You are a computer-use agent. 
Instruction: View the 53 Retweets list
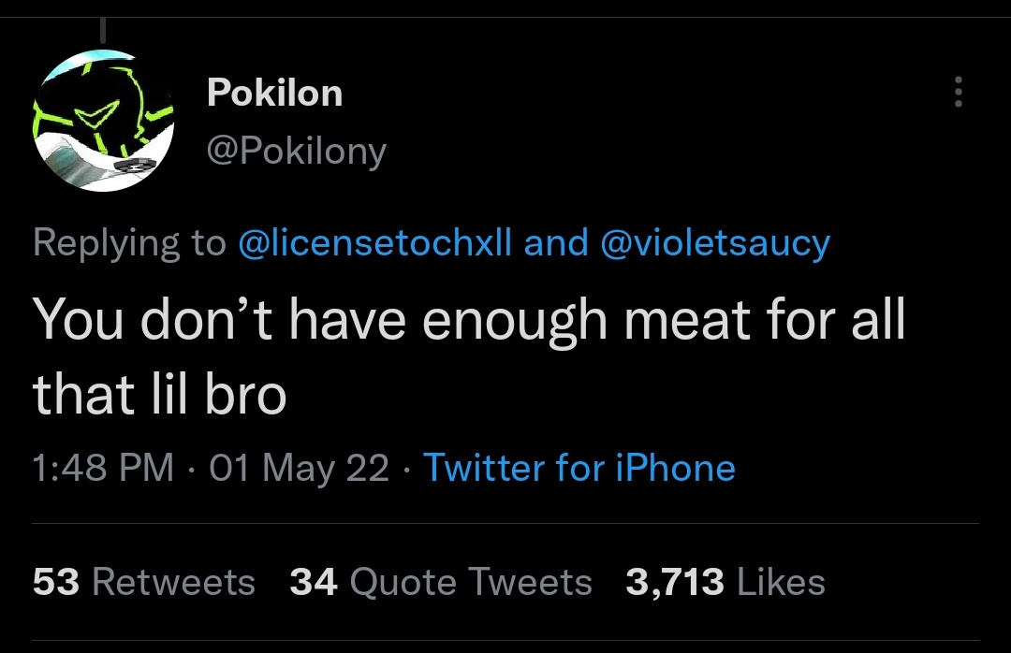click(144, 582)
